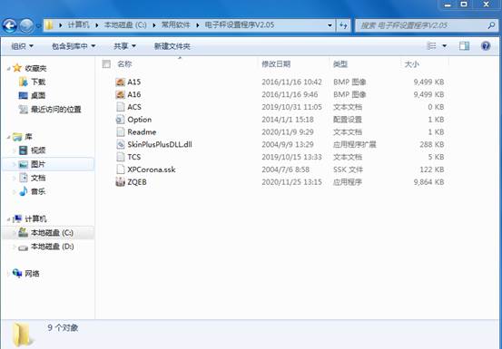
Task: Open the 组织 menu
Action: pos(23,46)
